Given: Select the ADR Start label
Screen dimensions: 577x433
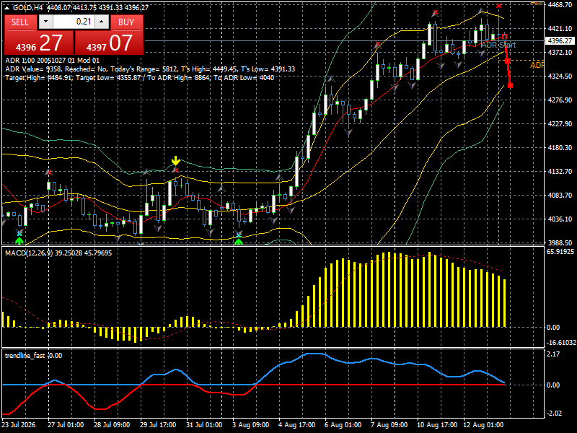Looking at the screenshot, I should [498, 45].
